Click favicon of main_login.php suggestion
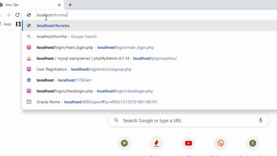The image size is (277, 156). pos(29,47)
